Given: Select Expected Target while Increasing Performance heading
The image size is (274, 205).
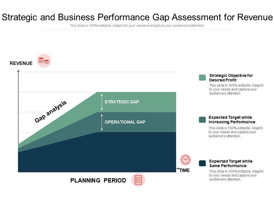Looking at the screenshot, I should [x=232, y=120].
